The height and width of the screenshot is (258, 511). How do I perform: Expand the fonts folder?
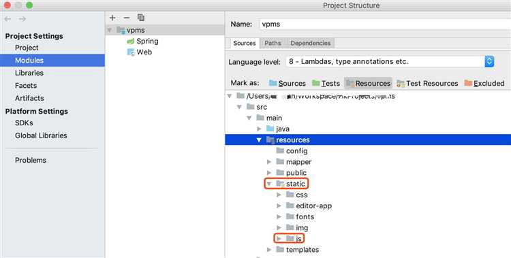(279, 216)
